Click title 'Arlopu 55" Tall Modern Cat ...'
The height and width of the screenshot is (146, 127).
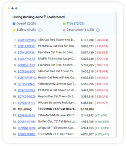click(x=57, y=128)
